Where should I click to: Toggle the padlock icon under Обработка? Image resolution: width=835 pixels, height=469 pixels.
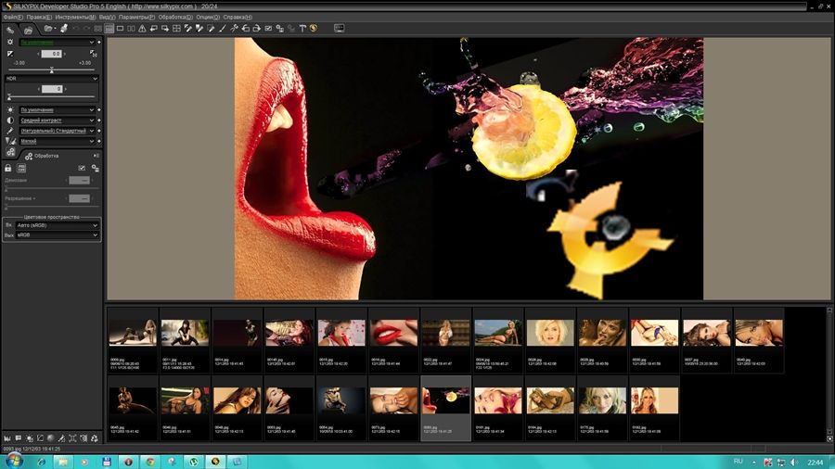pyautogui.click(x=8, y=168)
